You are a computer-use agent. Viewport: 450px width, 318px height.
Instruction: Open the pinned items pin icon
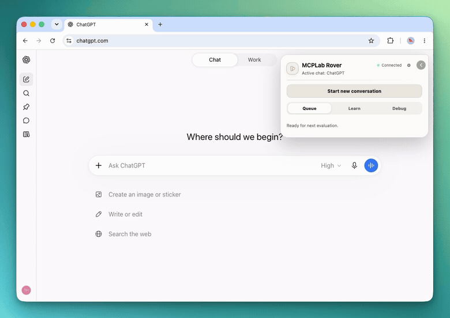(x=26, y=107)
